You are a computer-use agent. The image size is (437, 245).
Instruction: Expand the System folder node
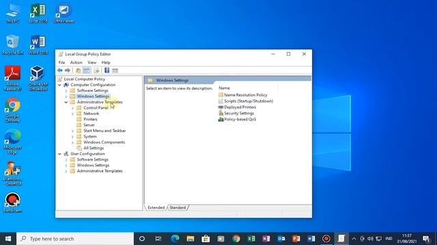73,137
